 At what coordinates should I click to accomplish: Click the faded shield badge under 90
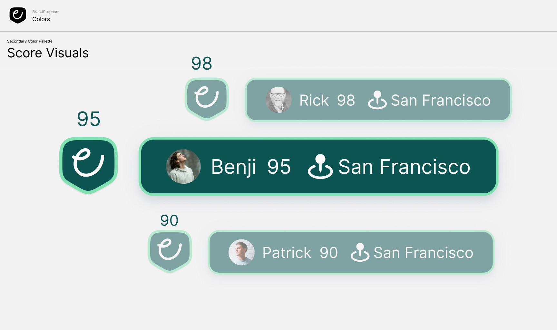(x=170, y=251)
